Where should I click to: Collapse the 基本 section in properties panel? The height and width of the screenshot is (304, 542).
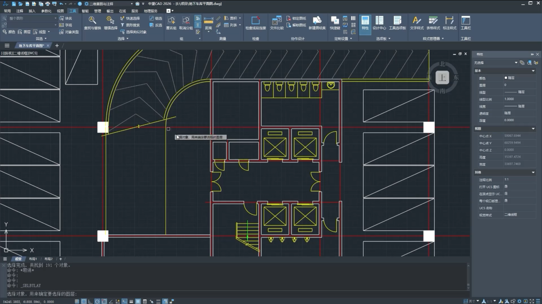pyautogui.click(x=533, y=71)
